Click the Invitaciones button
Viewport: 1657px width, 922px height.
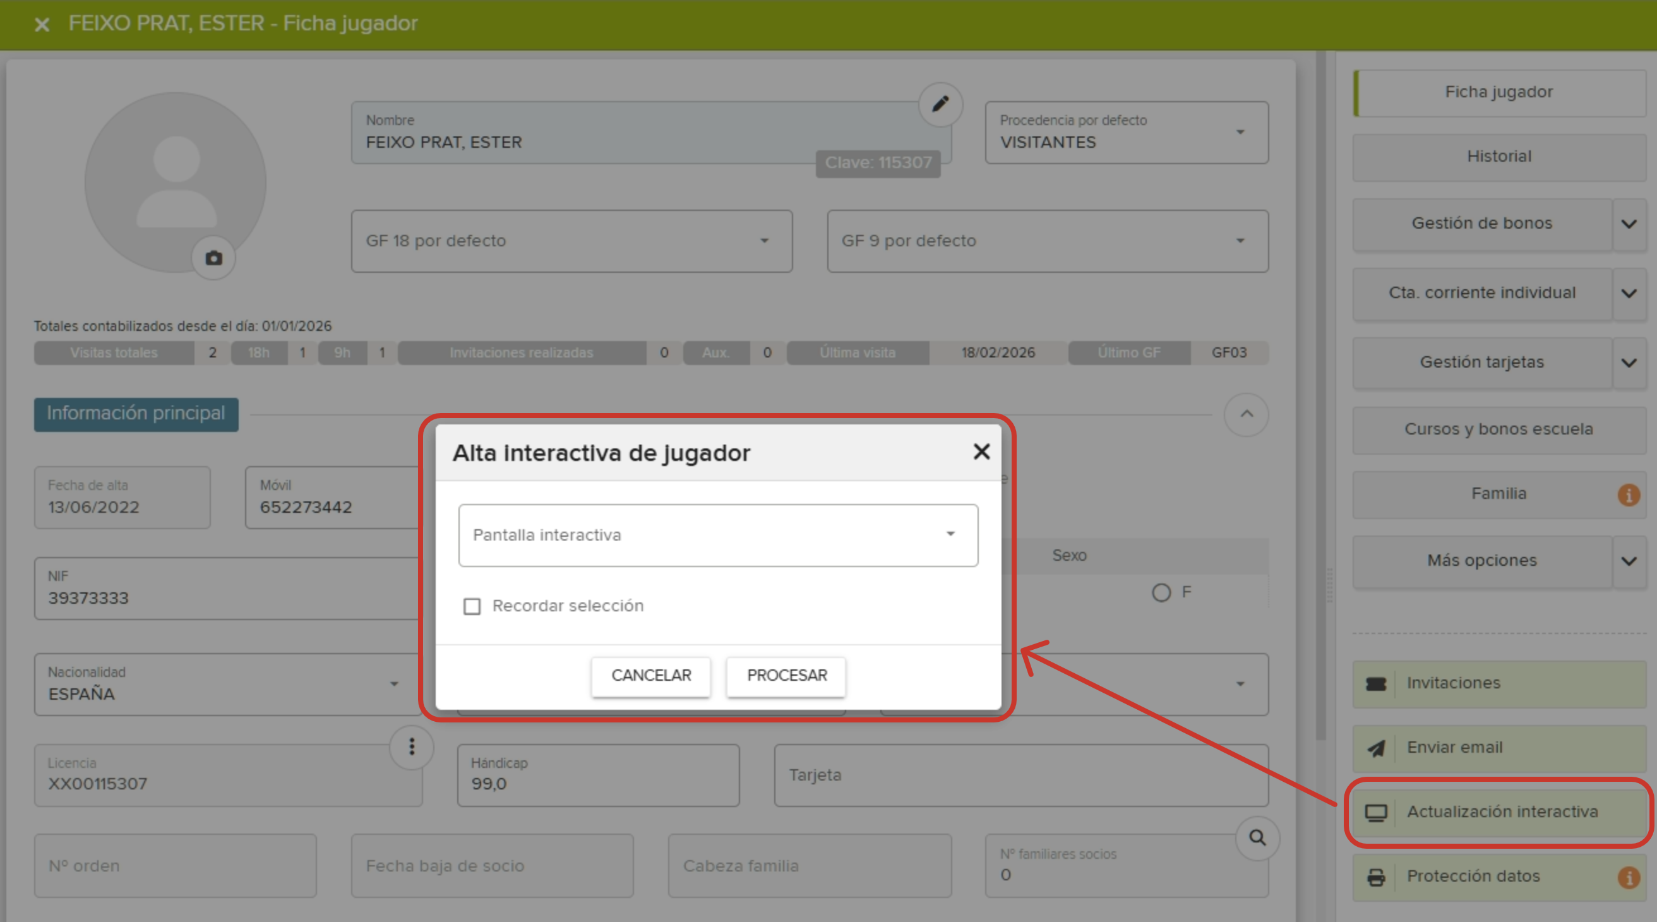1498,684
